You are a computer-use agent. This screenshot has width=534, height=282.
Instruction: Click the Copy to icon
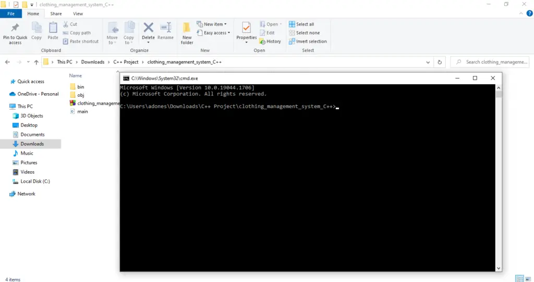pos(129,28)
